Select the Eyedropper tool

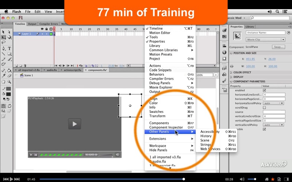coord(3,76)
